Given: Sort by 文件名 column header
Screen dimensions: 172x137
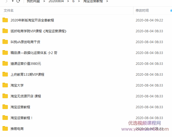Looking at the screenshot, I should coord(9,11).
